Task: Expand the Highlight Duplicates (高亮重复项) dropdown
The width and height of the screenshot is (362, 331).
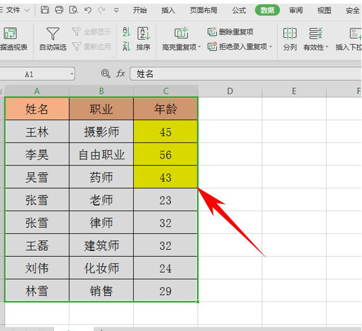Action: (200, 47)
